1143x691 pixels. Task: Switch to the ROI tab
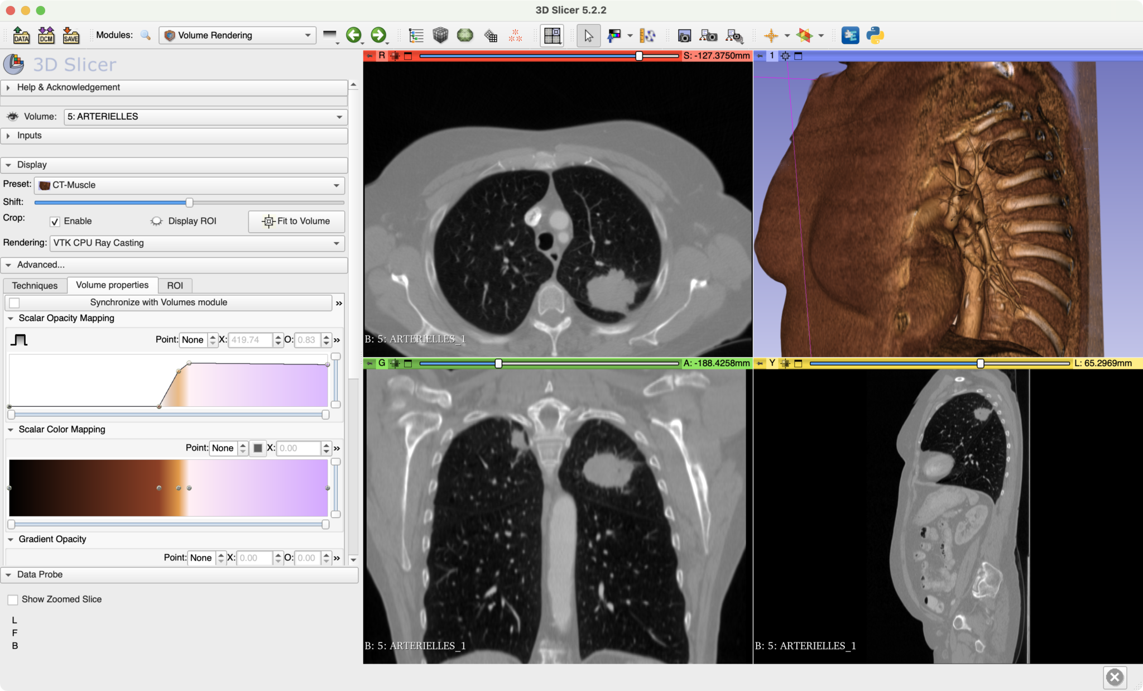coord(175,286)
